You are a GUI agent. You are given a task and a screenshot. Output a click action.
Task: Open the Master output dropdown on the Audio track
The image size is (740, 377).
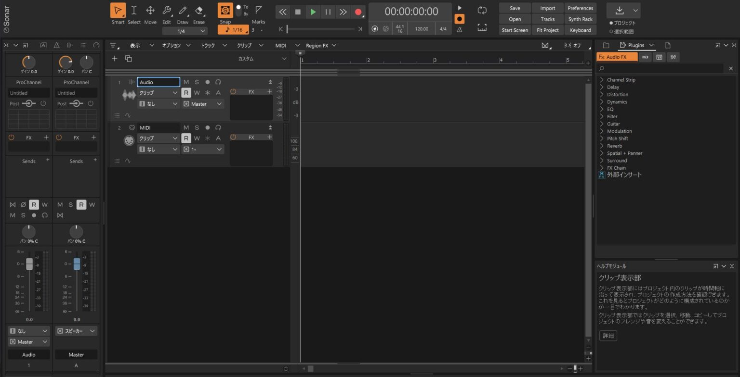[202, 104]
